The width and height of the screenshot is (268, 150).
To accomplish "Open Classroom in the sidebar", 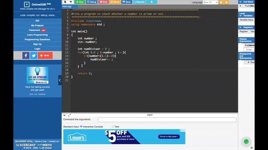I will click(x=37, y=30).
